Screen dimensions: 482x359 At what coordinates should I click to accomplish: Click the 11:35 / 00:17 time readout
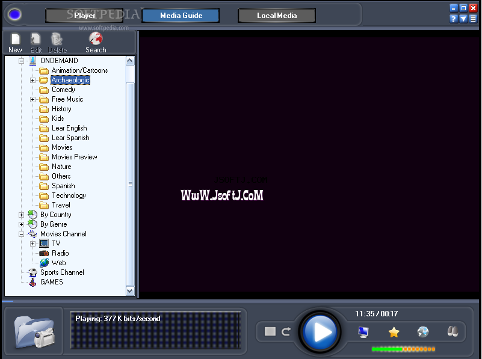pos(377,314)
